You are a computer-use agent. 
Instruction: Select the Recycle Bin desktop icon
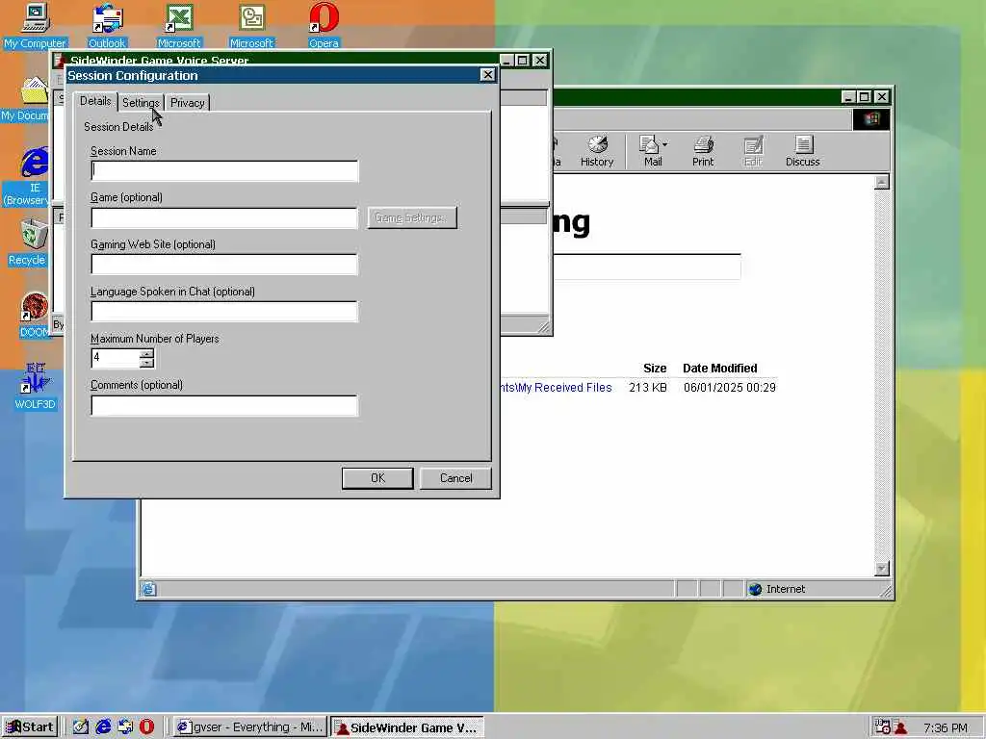pyautogui.click(x=28, y=242)
